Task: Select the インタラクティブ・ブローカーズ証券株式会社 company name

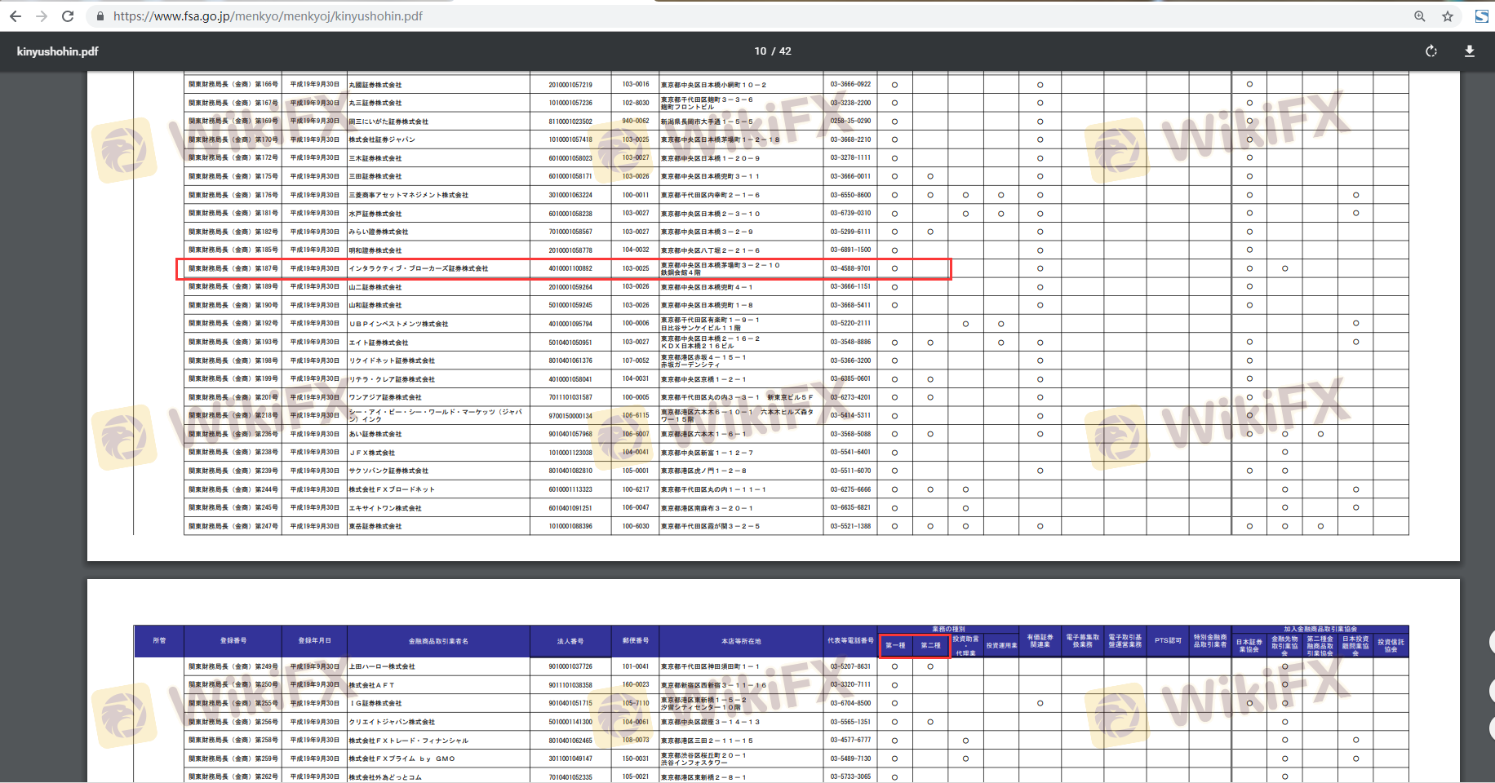Action: point(419,268)
